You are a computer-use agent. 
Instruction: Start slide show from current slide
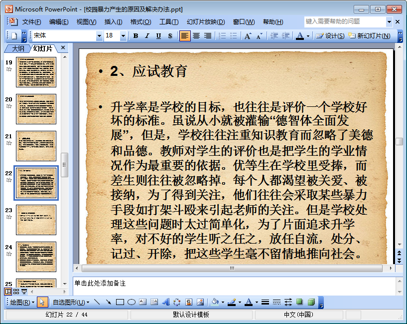click(x=24, y=292)
